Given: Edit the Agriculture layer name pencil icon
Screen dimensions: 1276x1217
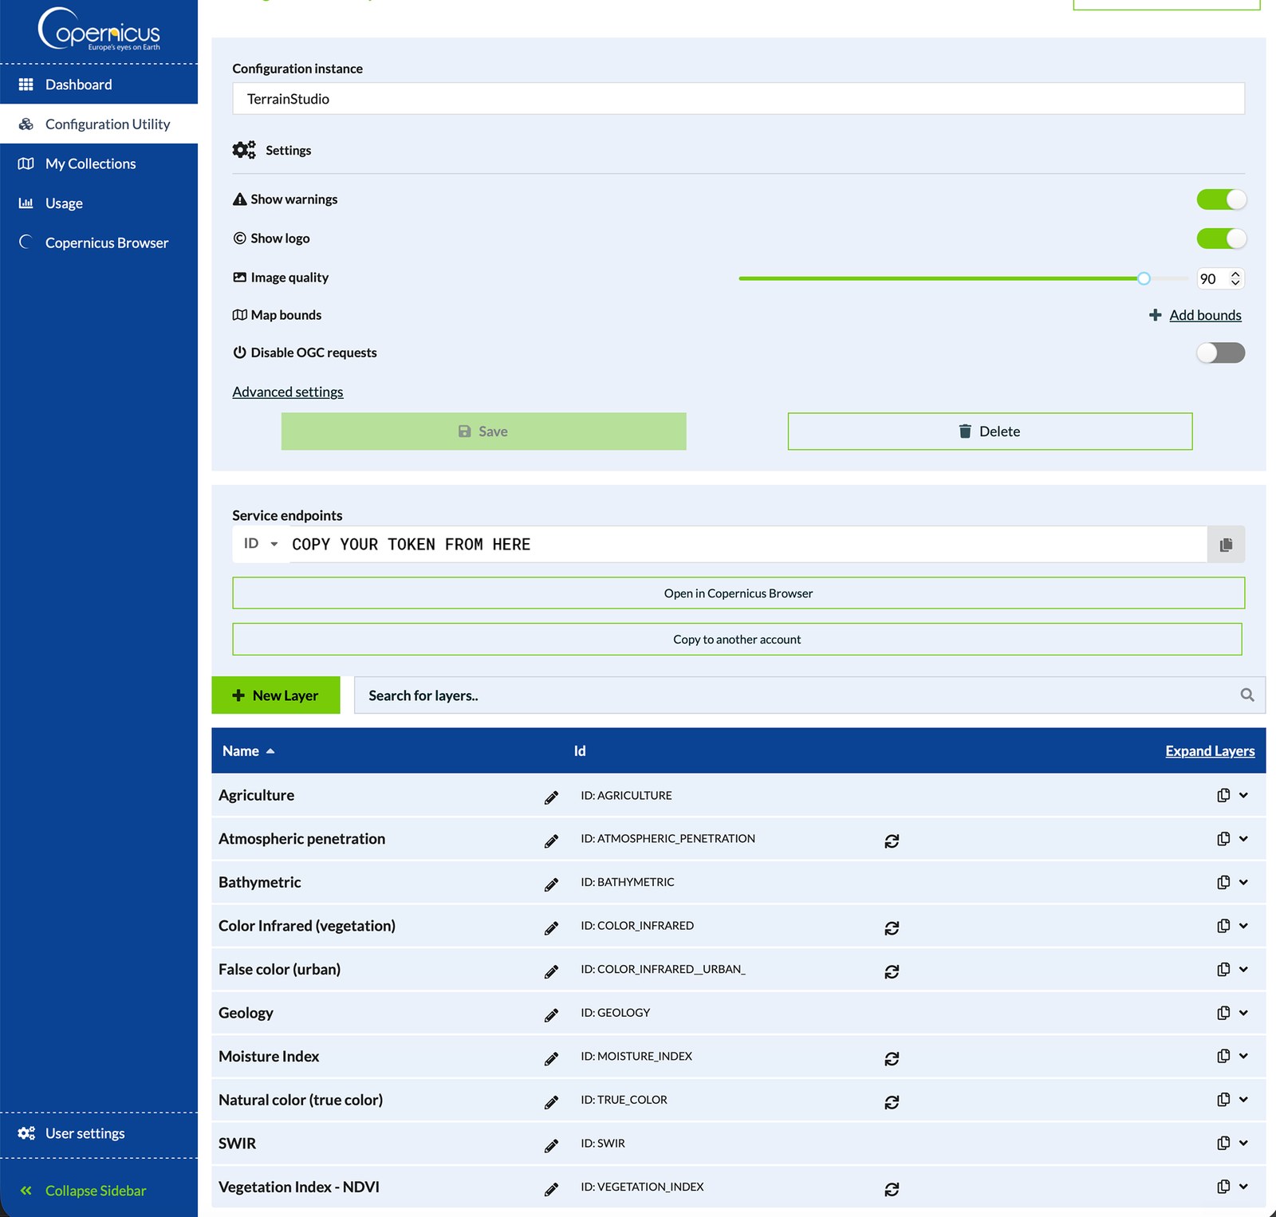Looking at the screenshot, I should 551,798.
